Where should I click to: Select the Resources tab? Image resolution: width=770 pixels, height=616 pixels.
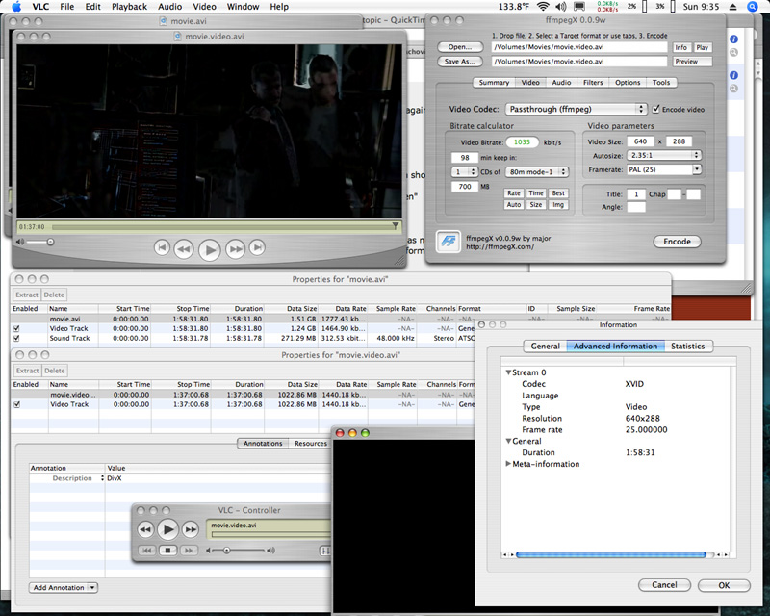point(311,443)
